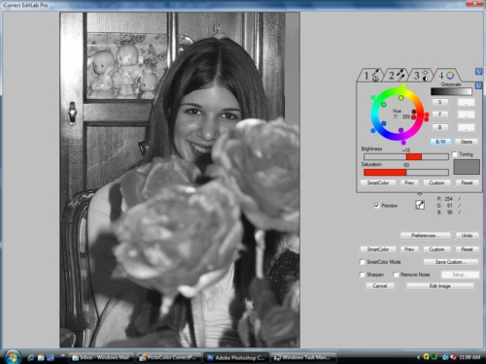Apply the B/W conversion button
Screen dimensions: 486x364
coord(440,142)
